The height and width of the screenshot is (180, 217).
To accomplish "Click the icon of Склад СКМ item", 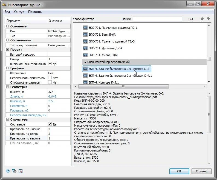I will coord(85,55).
